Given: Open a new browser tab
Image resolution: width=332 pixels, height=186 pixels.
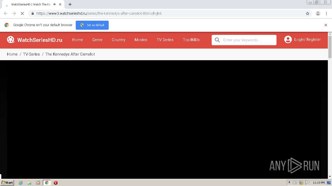Looking at the screenshot, I should click(70, 4).
